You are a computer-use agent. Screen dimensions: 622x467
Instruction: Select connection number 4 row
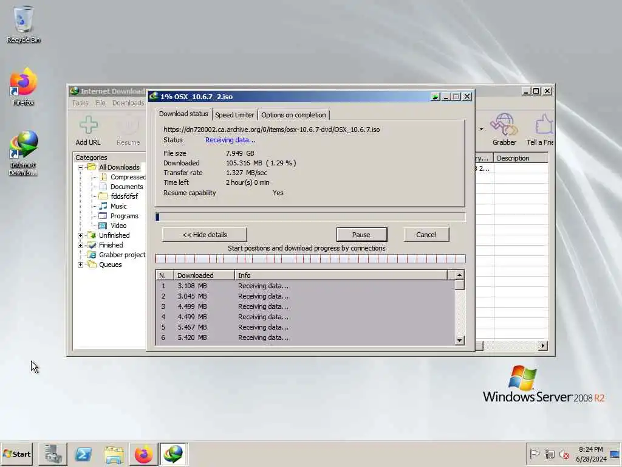[x=306, y=317]
